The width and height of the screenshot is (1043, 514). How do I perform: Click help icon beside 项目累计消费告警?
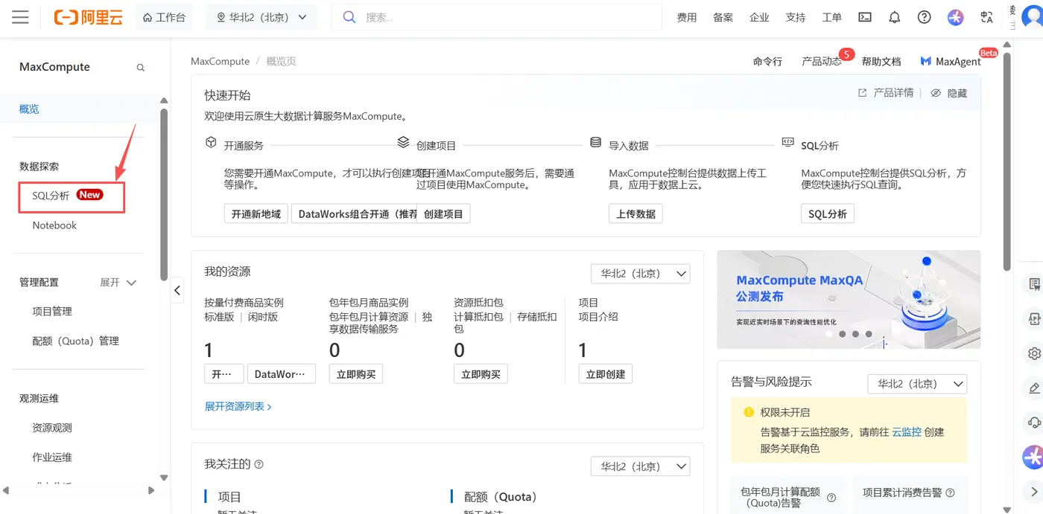[950, 492]
